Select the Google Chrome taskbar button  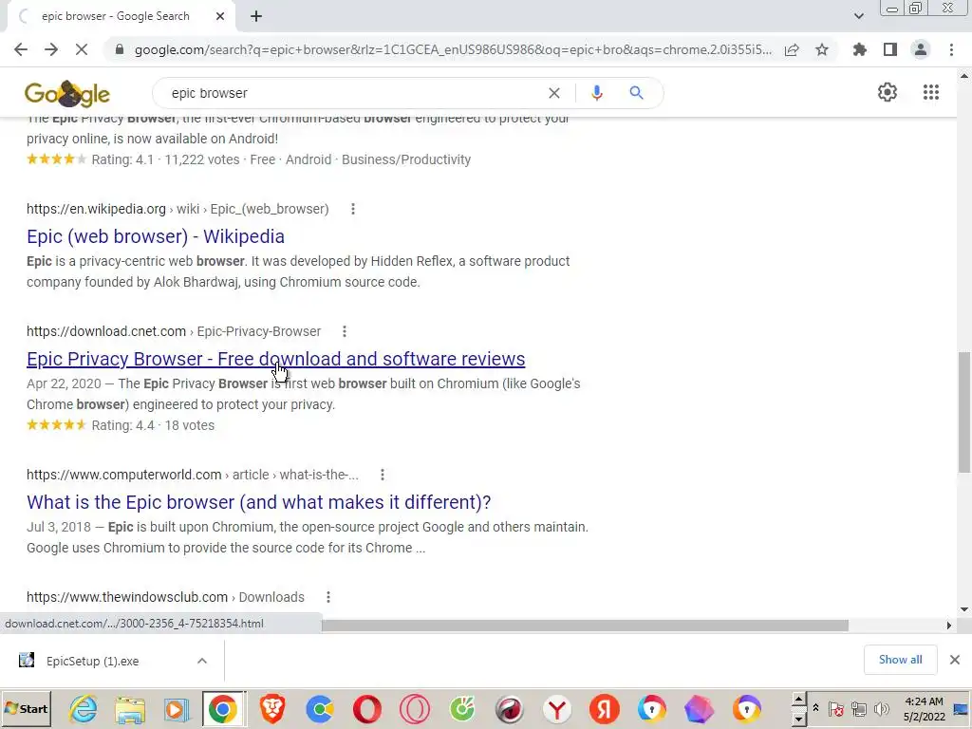223,709
